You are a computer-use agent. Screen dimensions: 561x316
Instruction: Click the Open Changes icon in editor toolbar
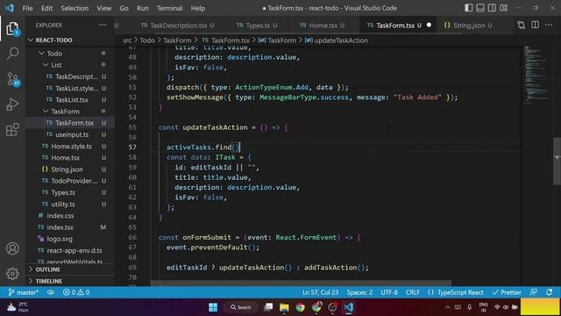[522, 25]
